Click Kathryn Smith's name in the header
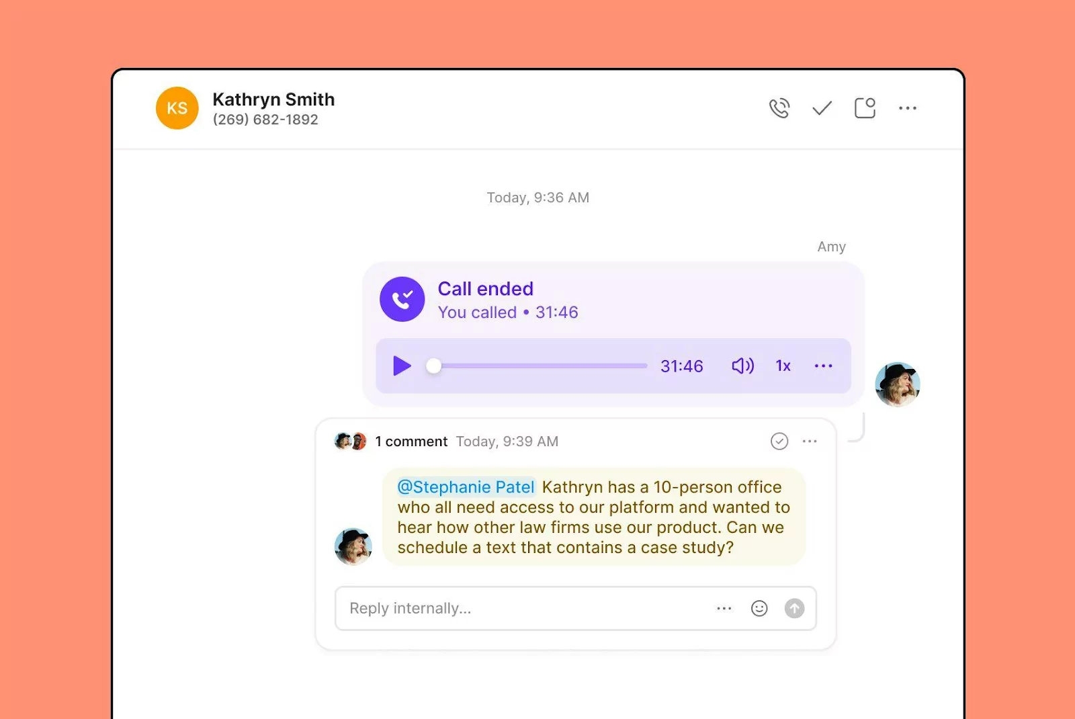Screen dimensions: 1075x719 273,99
